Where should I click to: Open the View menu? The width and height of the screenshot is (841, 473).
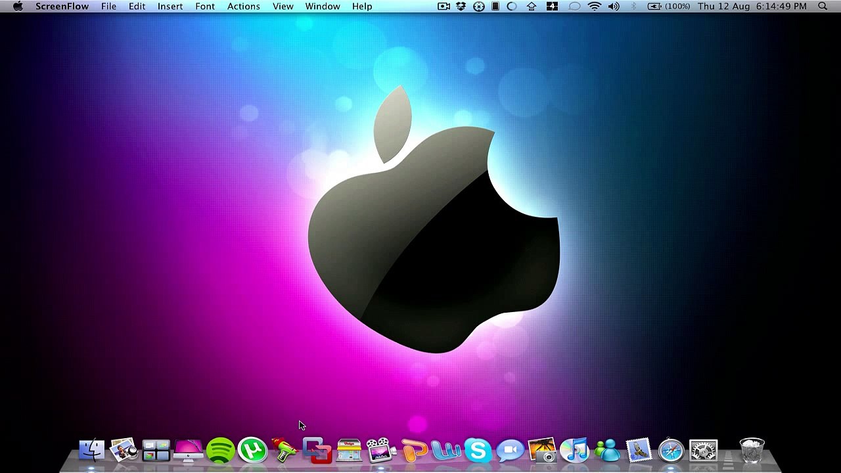[283, 7]
